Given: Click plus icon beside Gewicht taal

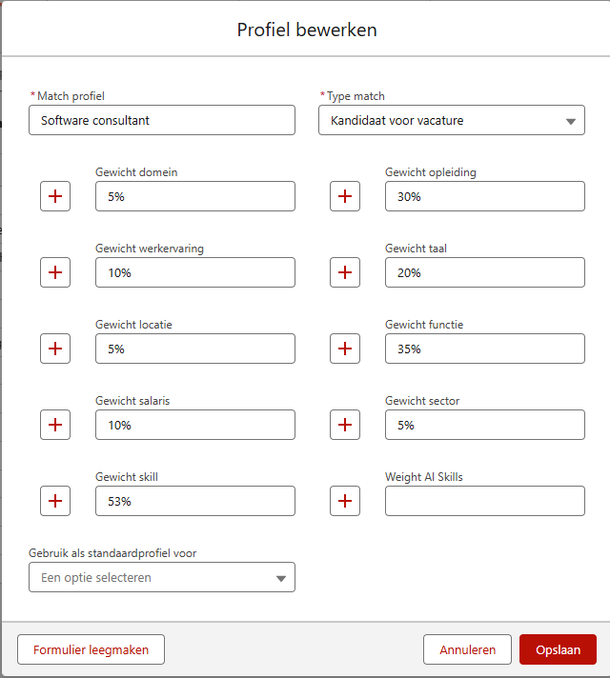Looking at the screenshot, I should (x=345, y=272).
